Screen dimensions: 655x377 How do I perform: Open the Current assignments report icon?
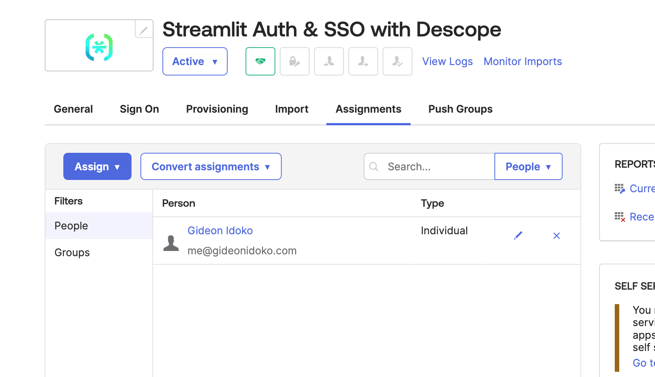620,188
